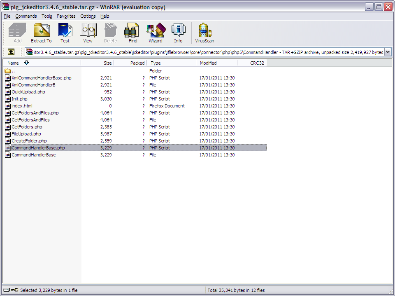The width and height of the screenshot is (395, 296).
Task: Open the Options menu
Action: tap(88, 16)
